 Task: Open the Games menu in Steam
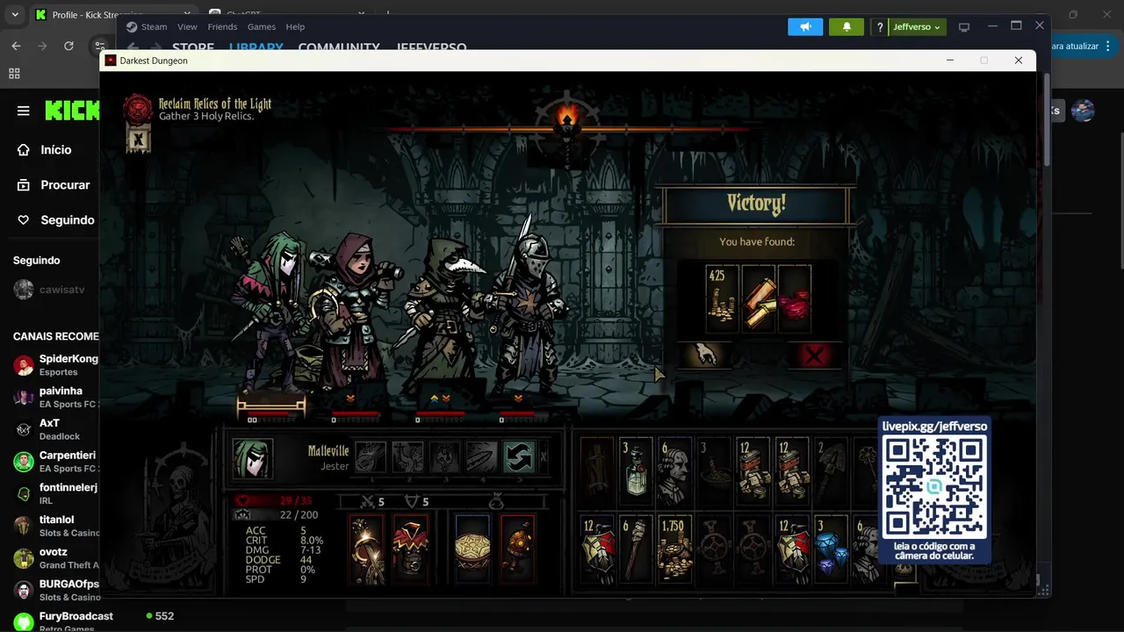[x=262, y=27]
